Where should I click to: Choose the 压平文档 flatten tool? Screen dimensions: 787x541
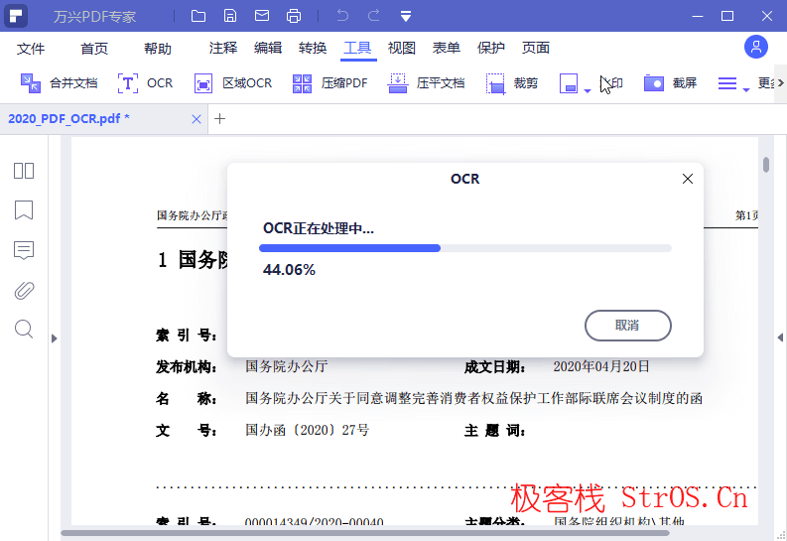pyautogui.click(x=427, y=82)
